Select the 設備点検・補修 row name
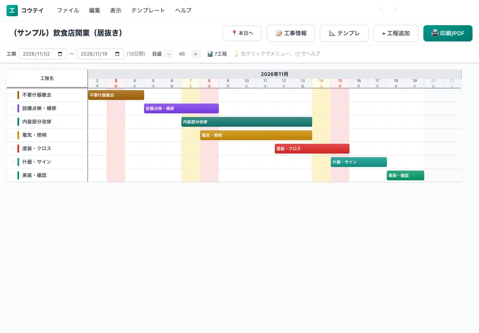The width and height of the screenshot is (479, 333). [39, 108]
